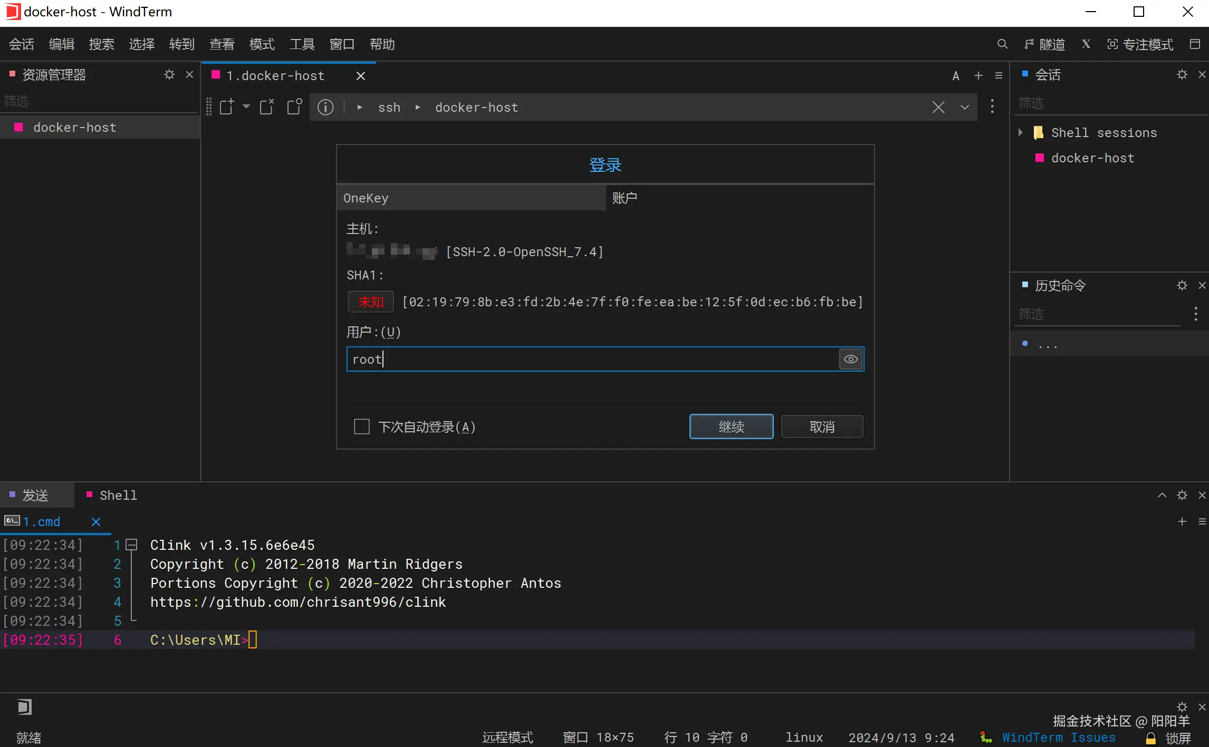Click the session info icon in toolbar
The height and width of the screenshot is (747, 1209).
(325, 108)
